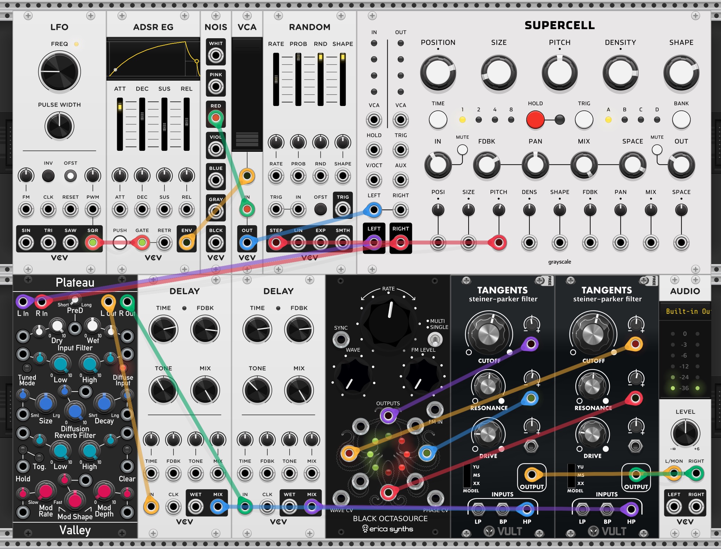Viewport: 721px width, 549px height.
Task: Flip the Octasource MULTI/SINGLE switch
Action: point(435,339)
